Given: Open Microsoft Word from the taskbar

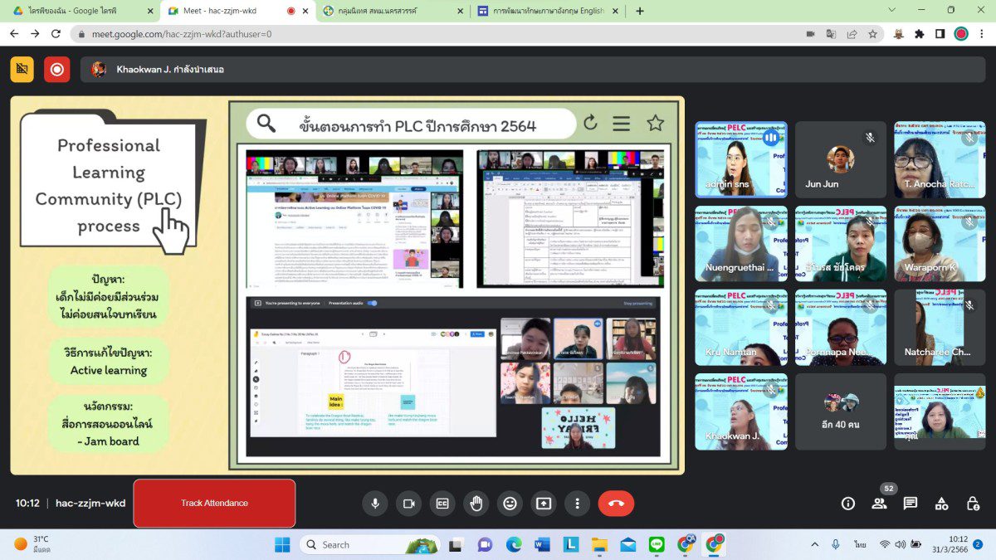Looking at the screenshot, I should [542, 544].
